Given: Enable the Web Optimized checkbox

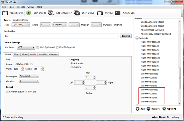Looking at the screenshot, I should pyautogui.click(x=38, y=47).
